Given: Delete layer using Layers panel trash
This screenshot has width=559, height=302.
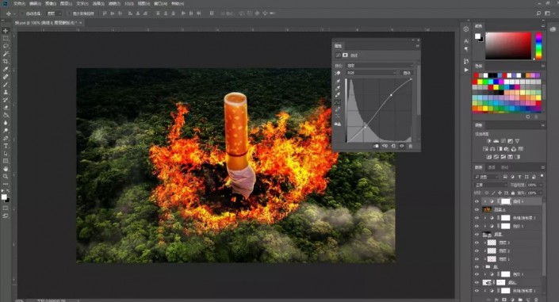Looking at the screenshot, I should pos(536,300).
